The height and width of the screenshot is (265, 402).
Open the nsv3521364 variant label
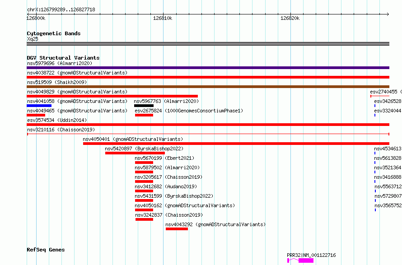click(x=388, y=167)
